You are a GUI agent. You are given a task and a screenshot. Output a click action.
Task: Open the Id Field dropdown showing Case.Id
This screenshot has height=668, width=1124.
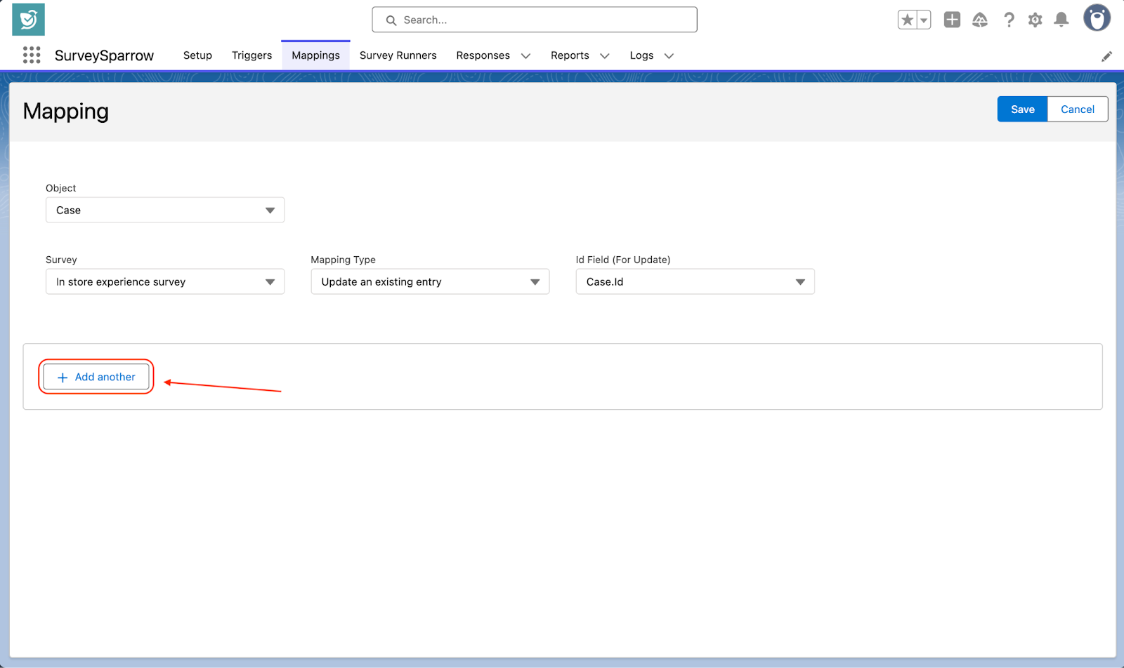[x=695, y=282]
